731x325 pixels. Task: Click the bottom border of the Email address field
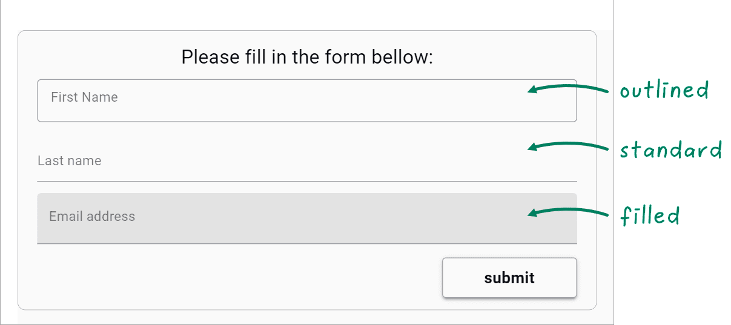point(307,243)
